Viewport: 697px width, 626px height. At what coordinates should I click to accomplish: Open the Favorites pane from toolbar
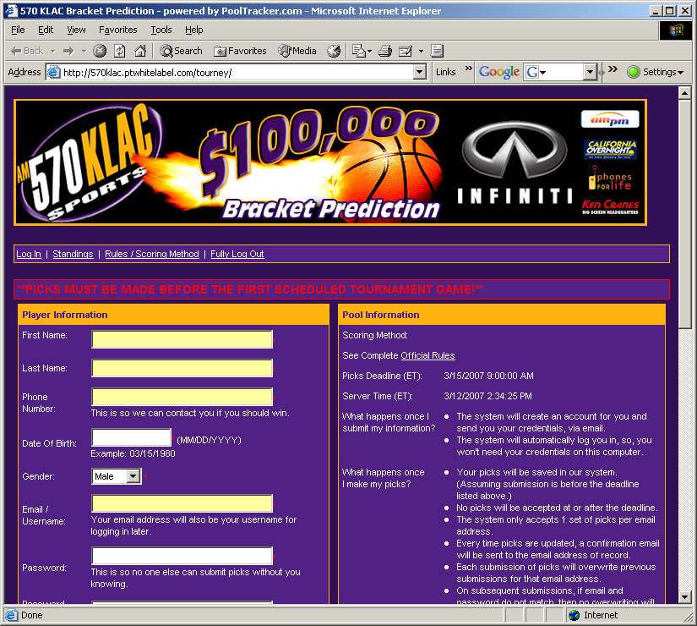click(240, 51)
